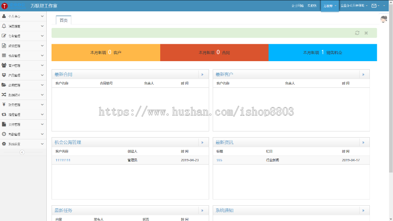This screenshot has height=221, width=393.
Task: Open the 企业办公平台 dropdown in header
Action: (354, 6)
